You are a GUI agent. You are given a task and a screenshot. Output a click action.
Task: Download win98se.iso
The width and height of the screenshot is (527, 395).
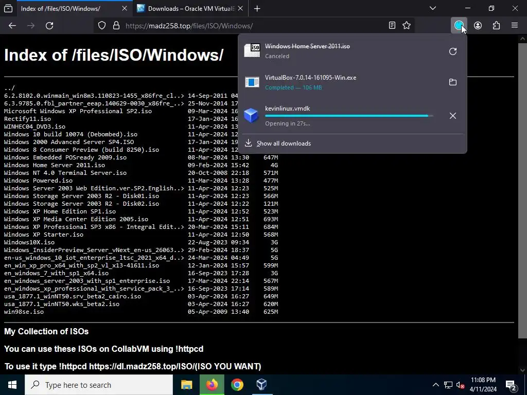pos(24,312)
